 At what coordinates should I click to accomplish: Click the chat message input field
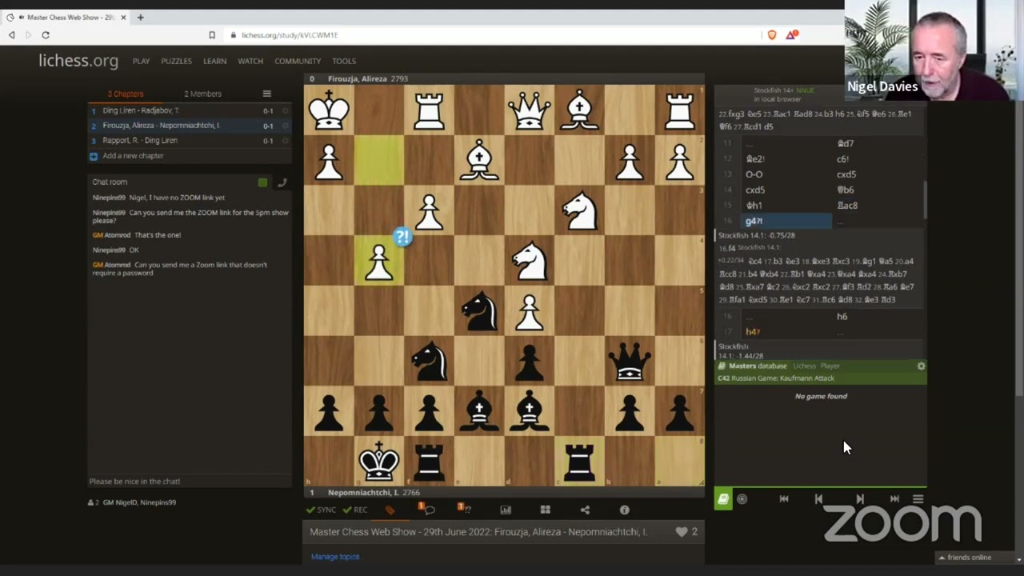[x=189, y=482]
